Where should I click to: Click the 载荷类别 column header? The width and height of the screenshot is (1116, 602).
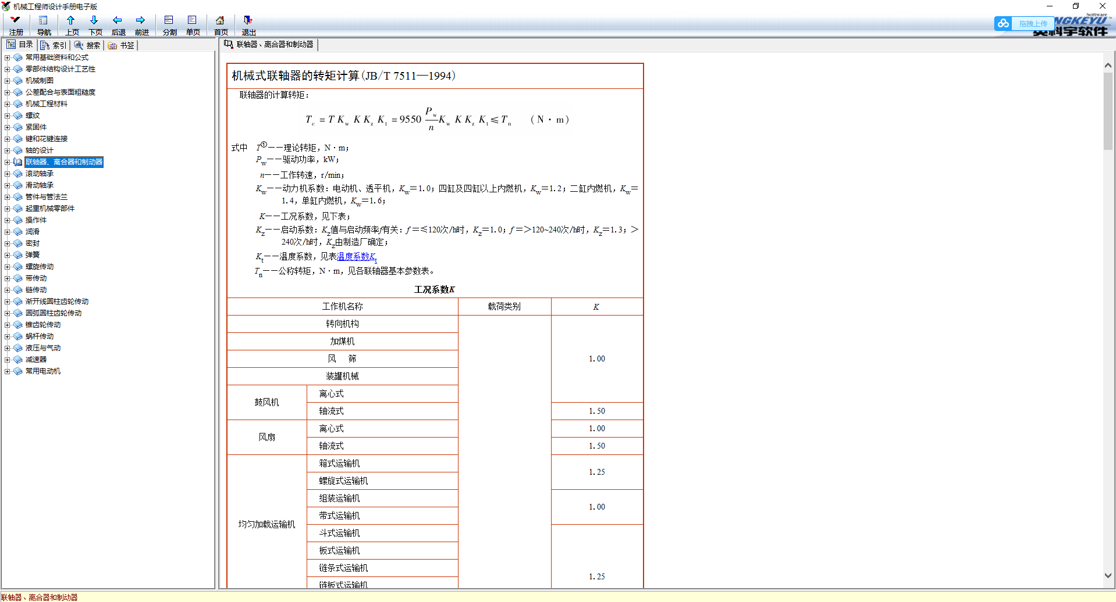[504, 307]
